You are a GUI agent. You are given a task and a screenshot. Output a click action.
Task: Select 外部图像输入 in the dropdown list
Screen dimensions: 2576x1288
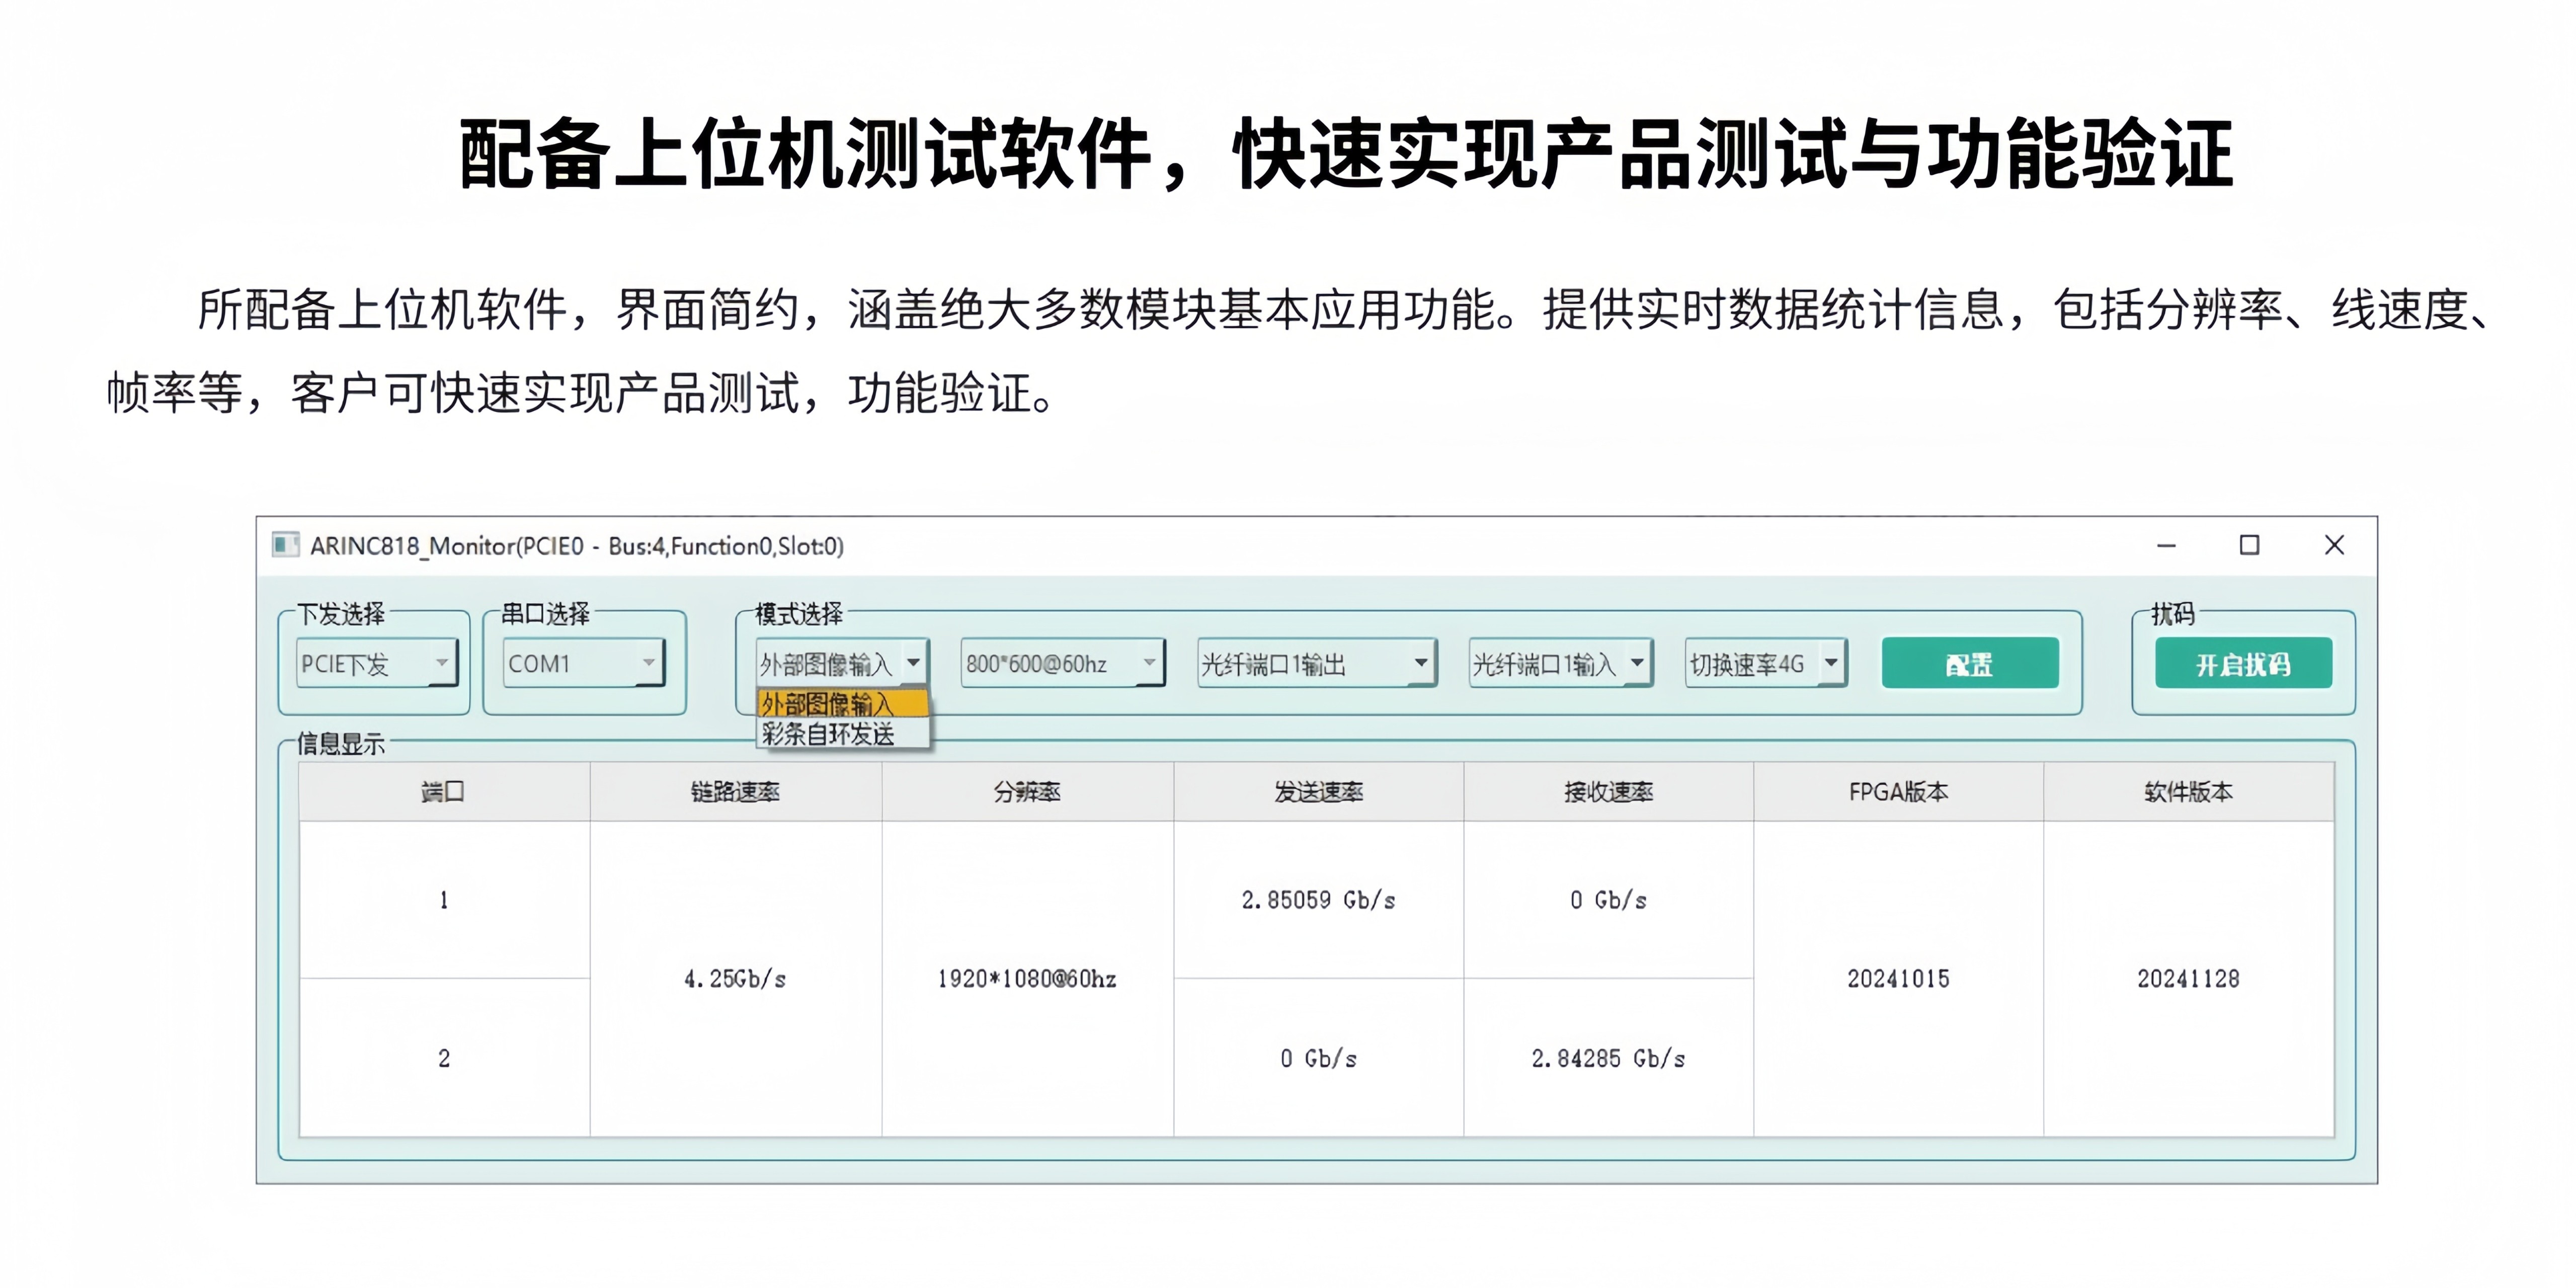tap(842, 704)
